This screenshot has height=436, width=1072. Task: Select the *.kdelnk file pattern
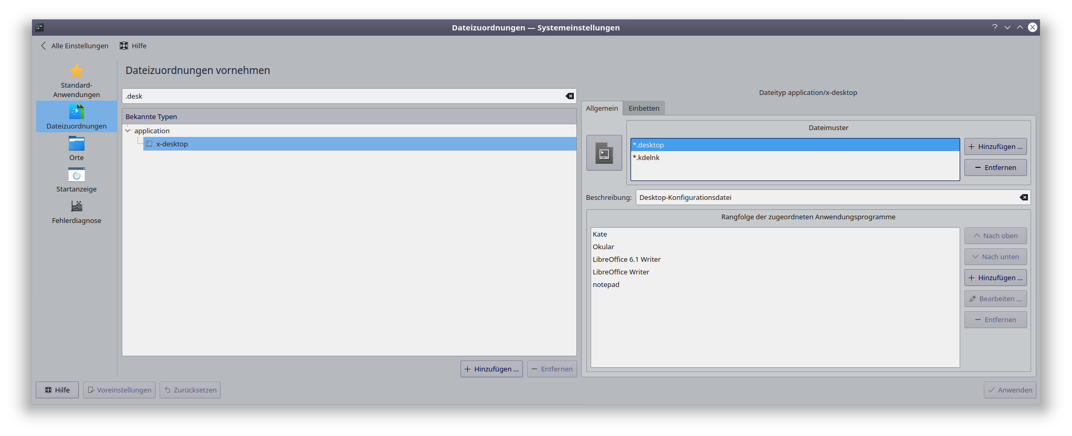point(795,157)
